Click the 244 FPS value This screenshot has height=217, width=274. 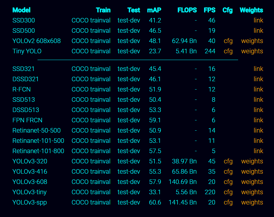tap(210, 51)
